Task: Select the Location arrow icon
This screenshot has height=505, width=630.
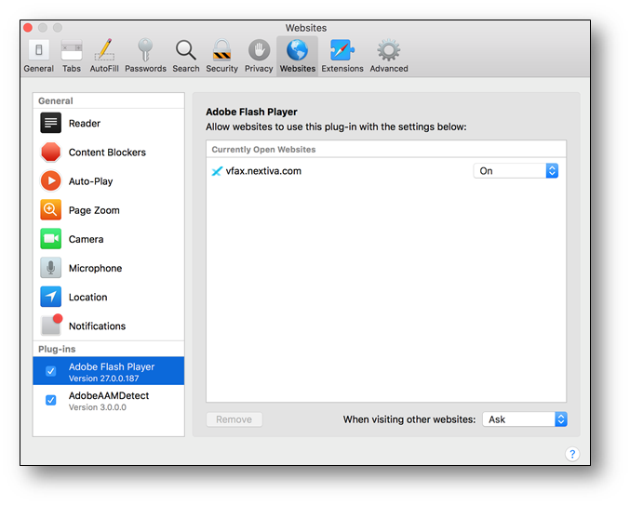Action: (x=50, y=297)
